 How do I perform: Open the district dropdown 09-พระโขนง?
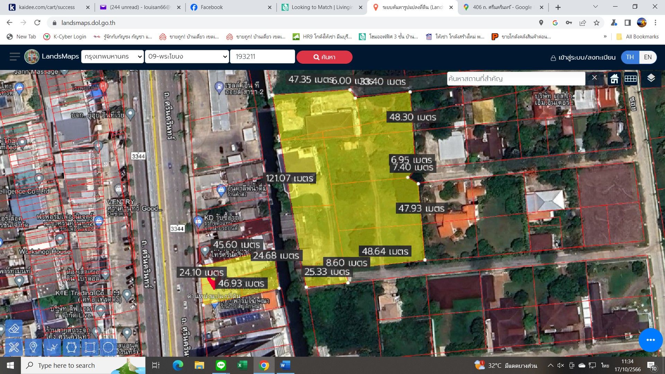tap(187, 56)
